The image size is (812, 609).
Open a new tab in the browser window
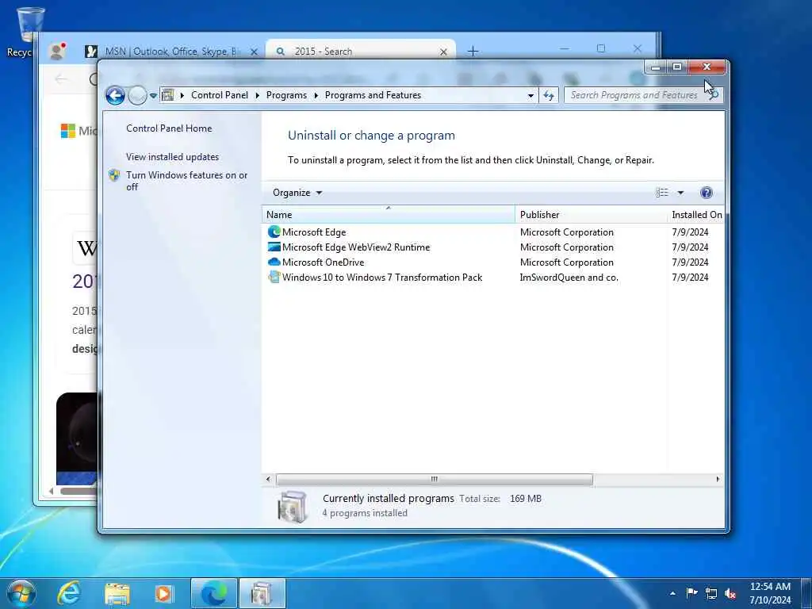click(473, 52)
